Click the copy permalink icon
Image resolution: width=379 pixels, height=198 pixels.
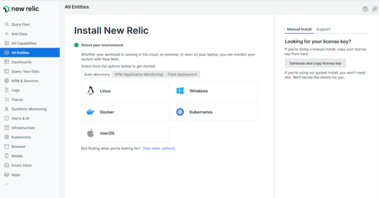375,9
